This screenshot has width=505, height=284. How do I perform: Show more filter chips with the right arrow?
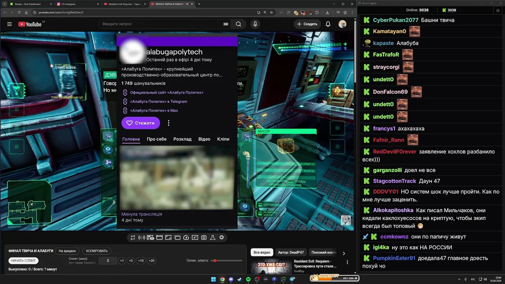pyautogui.click(x=344, y=253)
